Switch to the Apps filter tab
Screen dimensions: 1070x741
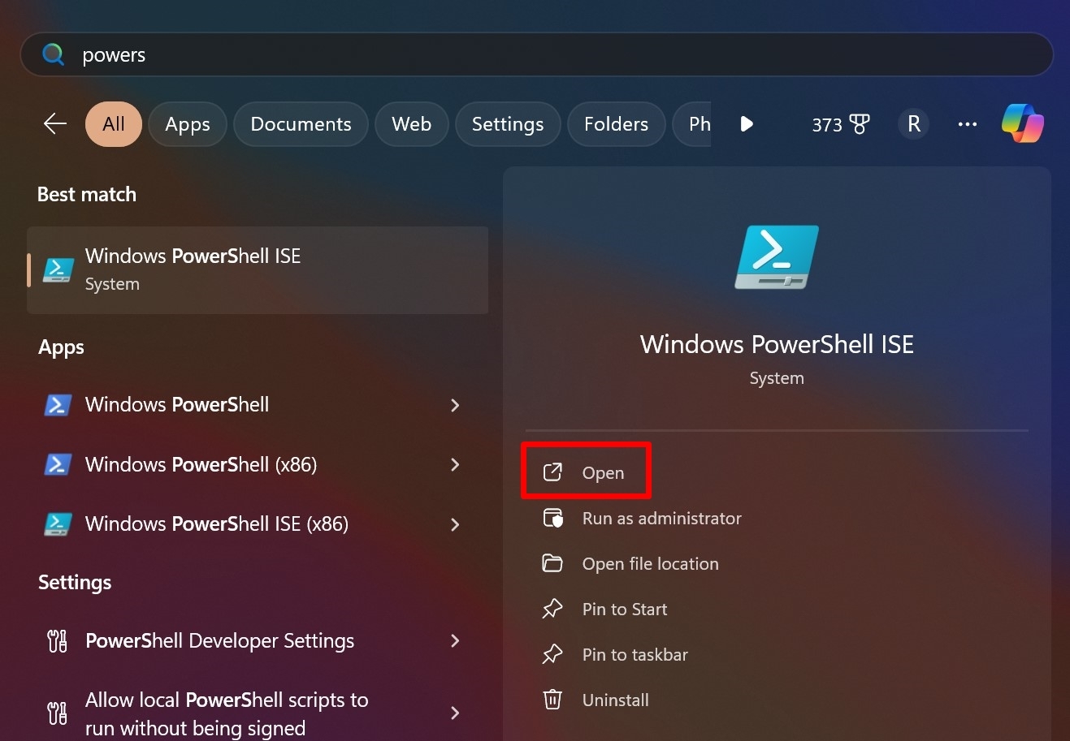[188, 124]
